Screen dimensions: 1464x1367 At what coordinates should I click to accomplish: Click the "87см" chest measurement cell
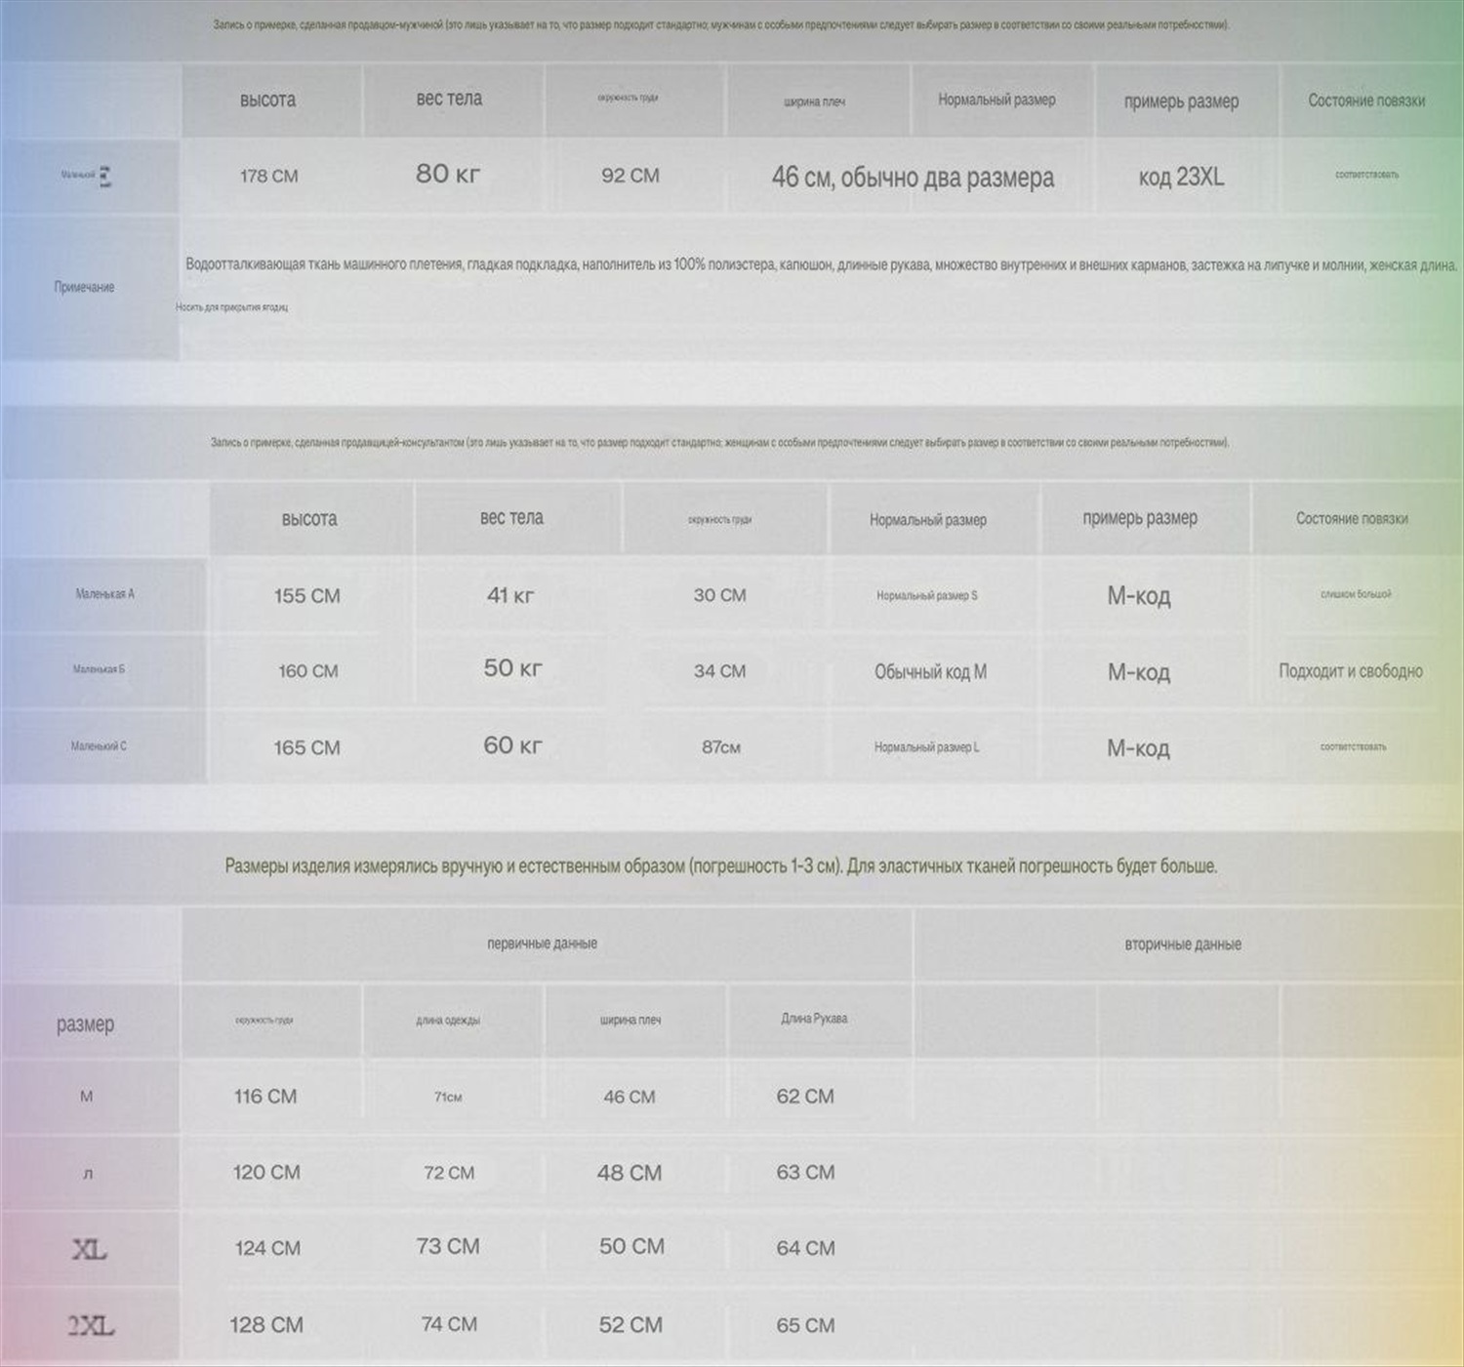click(720, 747)
